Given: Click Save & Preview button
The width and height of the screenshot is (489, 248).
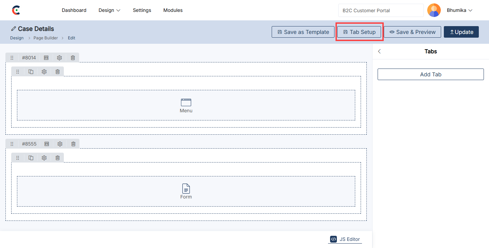Looking at the screenshot, I should (x=412, y=32).
